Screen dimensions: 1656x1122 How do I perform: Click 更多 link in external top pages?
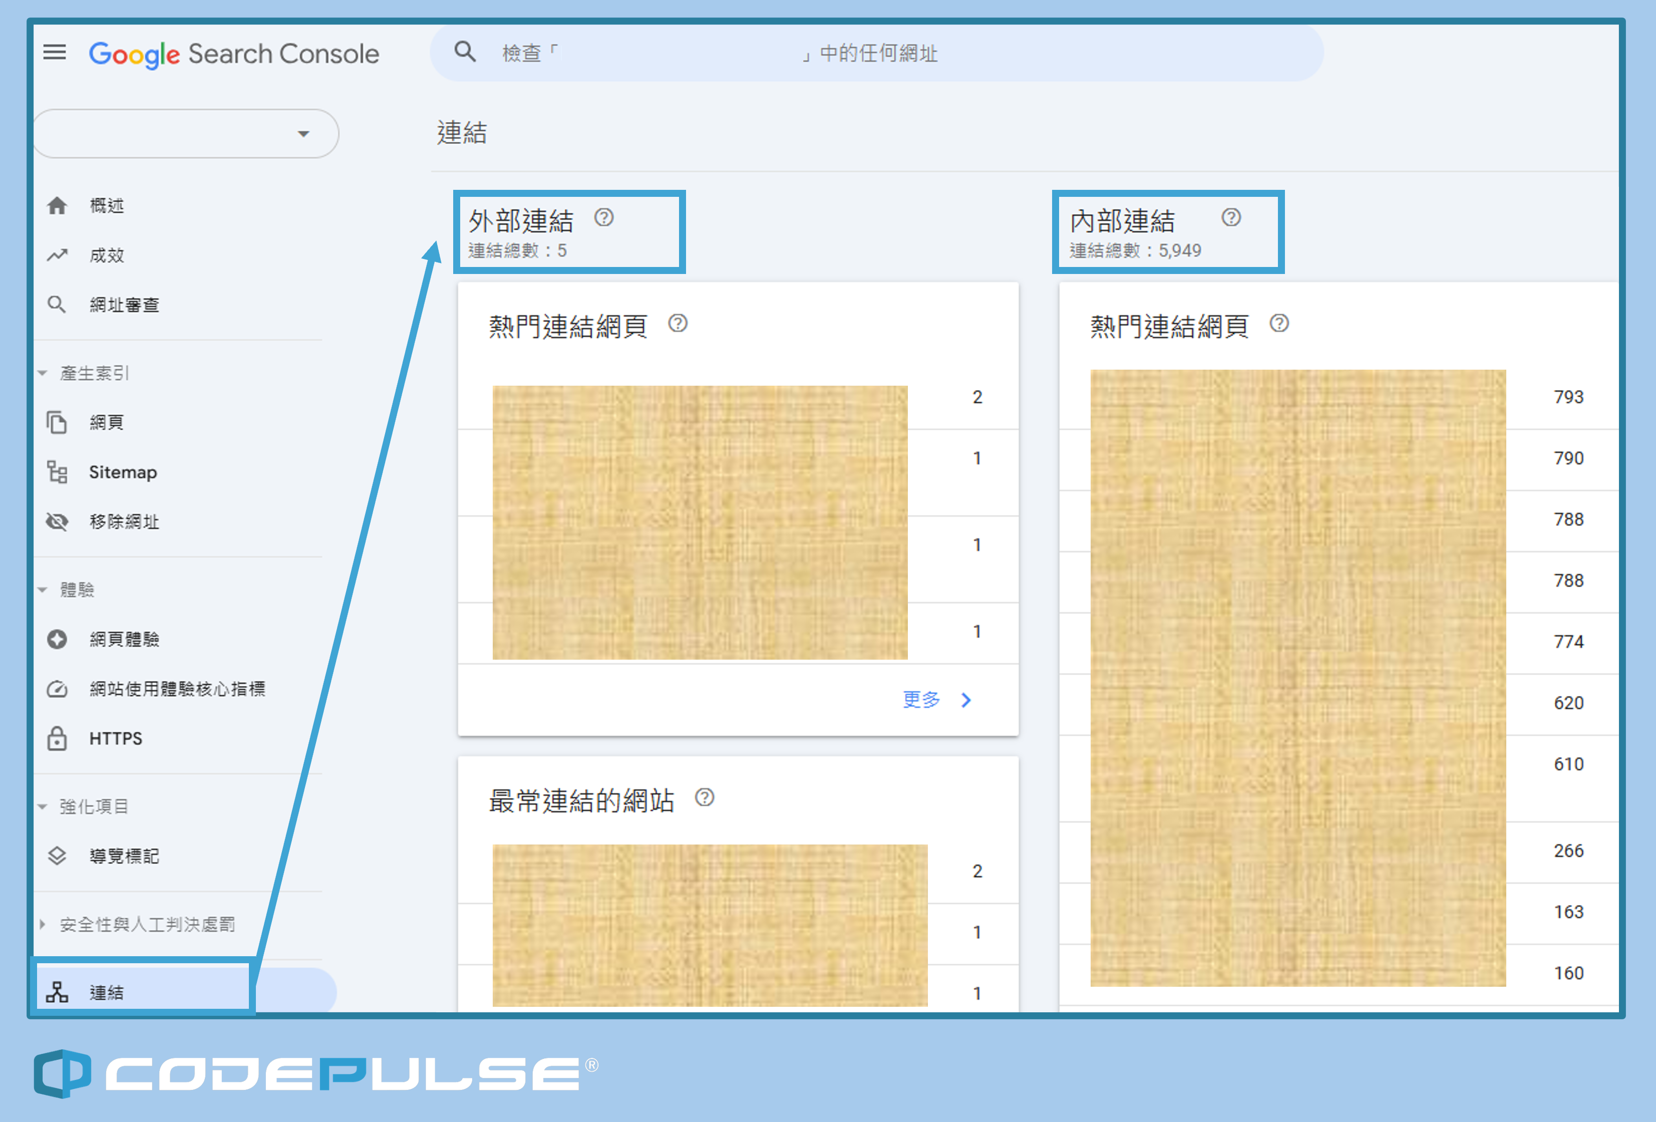921,699
